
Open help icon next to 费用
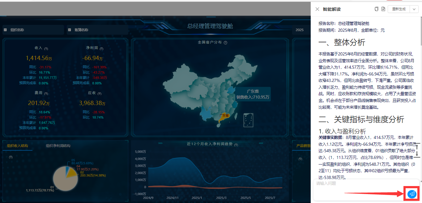[x=46, y=94]
